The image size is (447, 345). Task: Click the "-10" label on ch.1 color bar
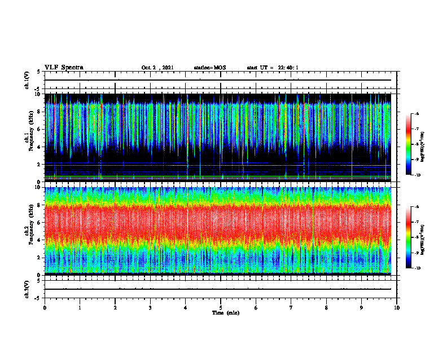click(417, 175)
